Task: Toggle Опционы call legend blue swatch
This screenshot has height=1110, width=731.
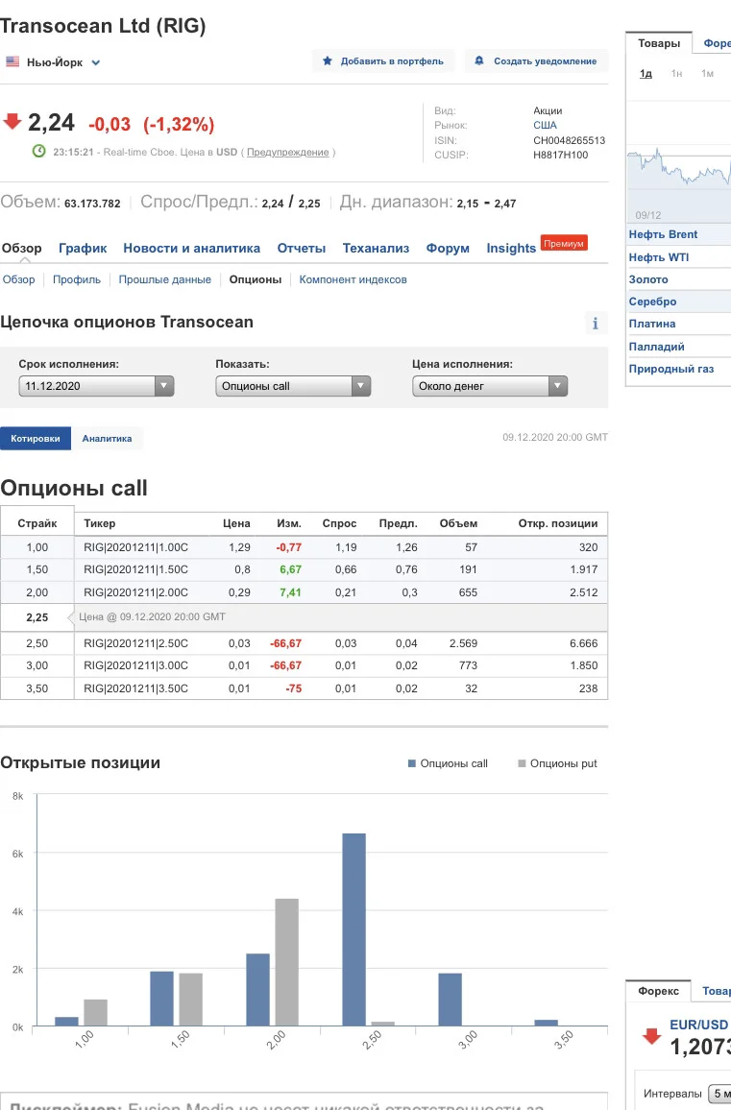Action: [x=411, y=763]
